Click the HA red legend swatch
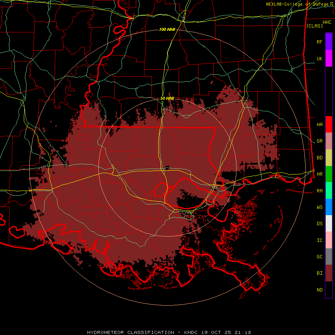The image size is (335, 335). 329,124
